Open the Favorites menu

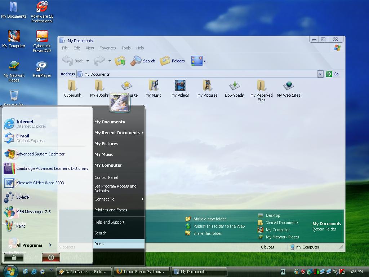[107, 48]
